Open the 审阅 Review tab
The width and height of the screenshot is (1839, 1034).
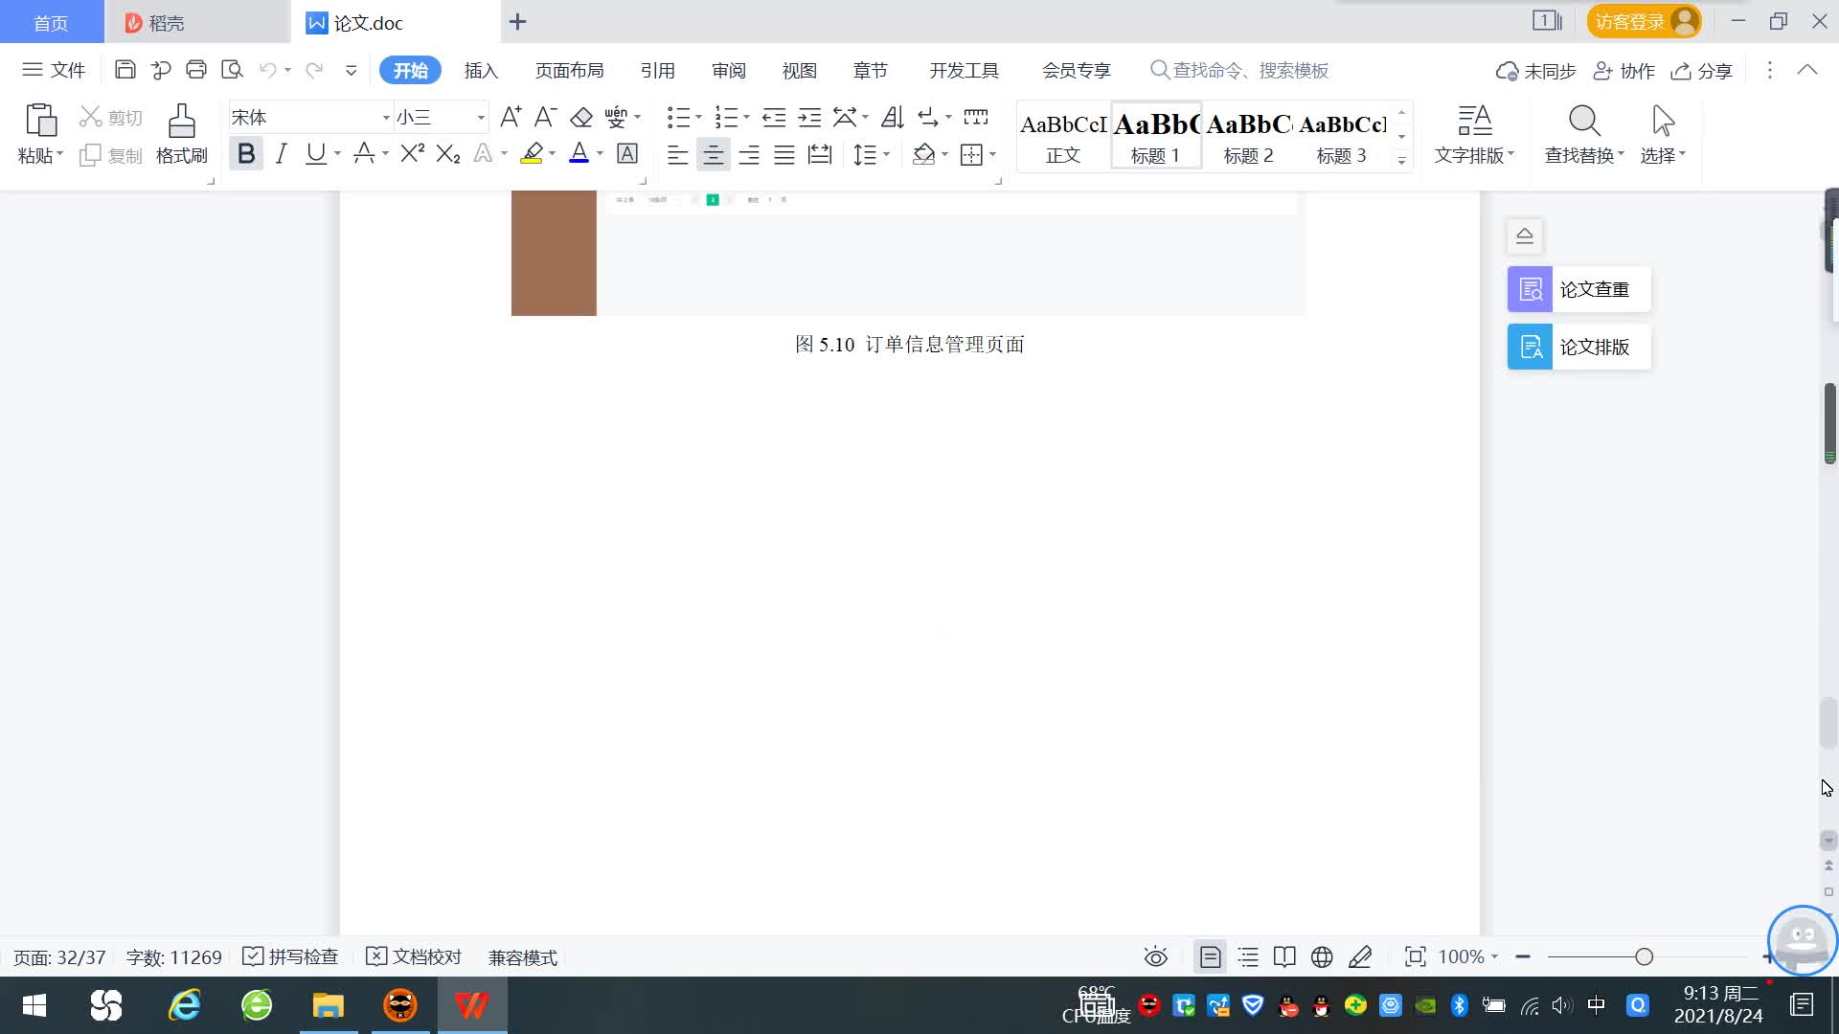click(x=728, y=70)
